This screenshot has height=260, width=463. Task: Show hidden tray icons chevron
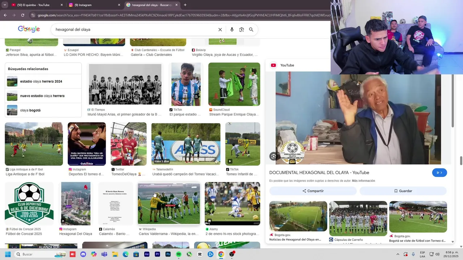[398, 254]
